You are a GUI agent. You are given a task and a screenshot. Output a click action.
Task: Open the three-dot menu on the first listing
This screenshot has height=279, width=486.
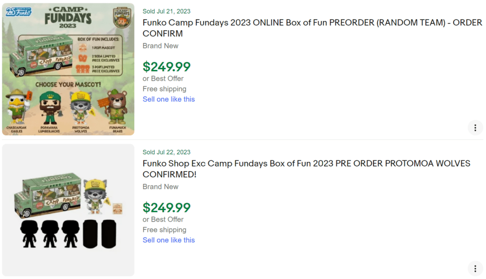pyautogui.click(x=475, y=127)
